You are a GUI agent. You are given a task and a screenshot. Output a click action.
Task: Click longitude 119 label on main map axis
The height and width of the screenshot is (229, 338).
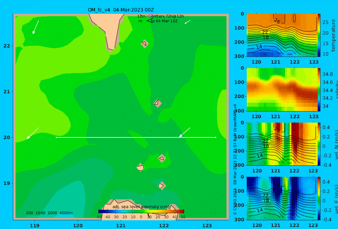(x=34, y=226)
